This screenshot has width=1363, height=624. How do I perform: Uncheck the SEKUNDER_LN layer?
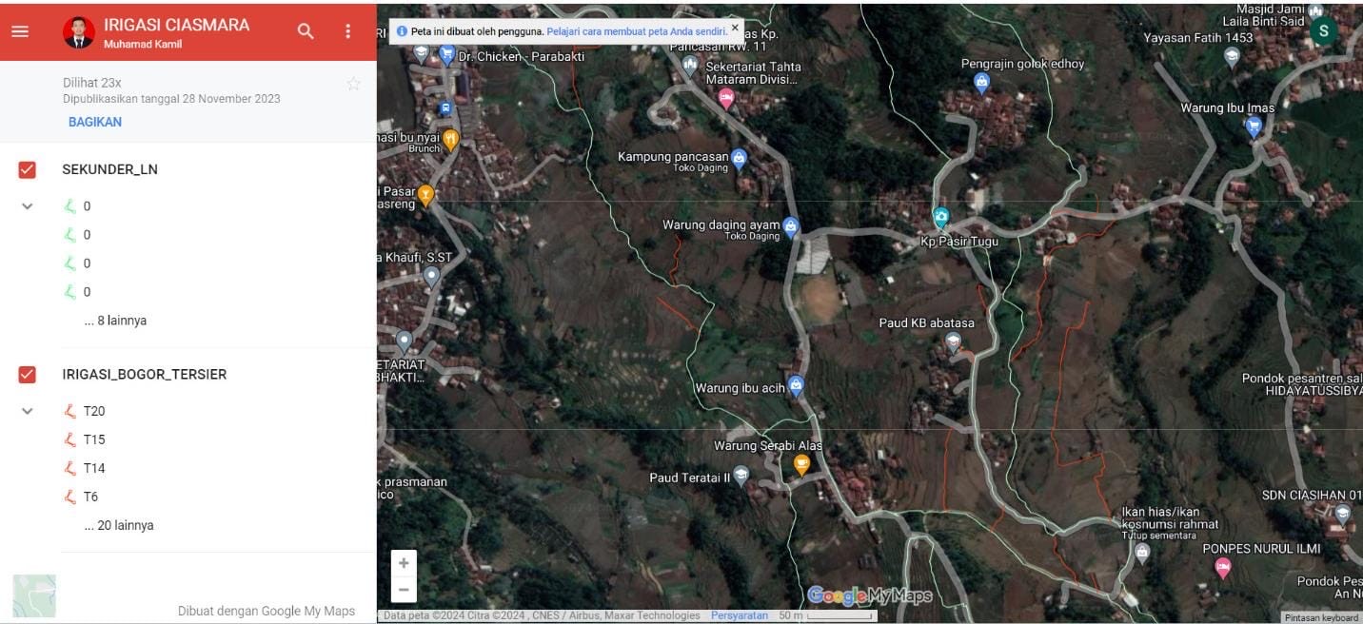coord(27,168)
